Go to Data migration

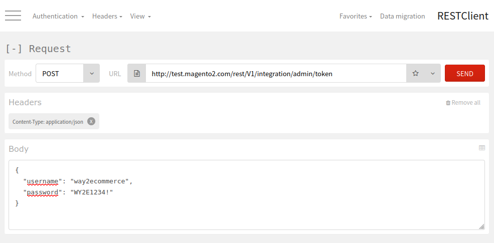(x=402, y=16)
